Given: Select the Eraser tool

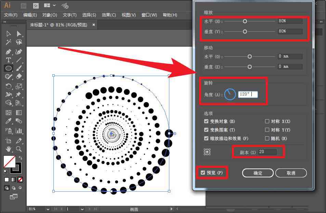Looking at the screenshot, I should pyautogui.click(x=19, y=76).
